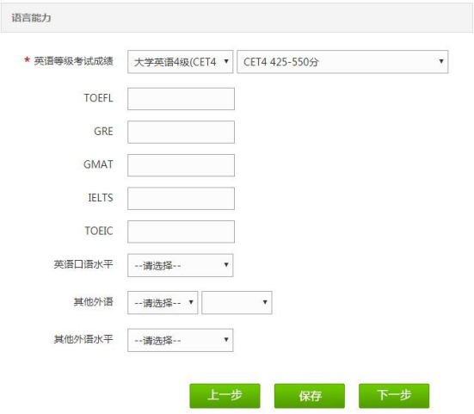Proceed with the 下一步 button
The height and width of the screenshot is (414, 474).
(394, 396)
